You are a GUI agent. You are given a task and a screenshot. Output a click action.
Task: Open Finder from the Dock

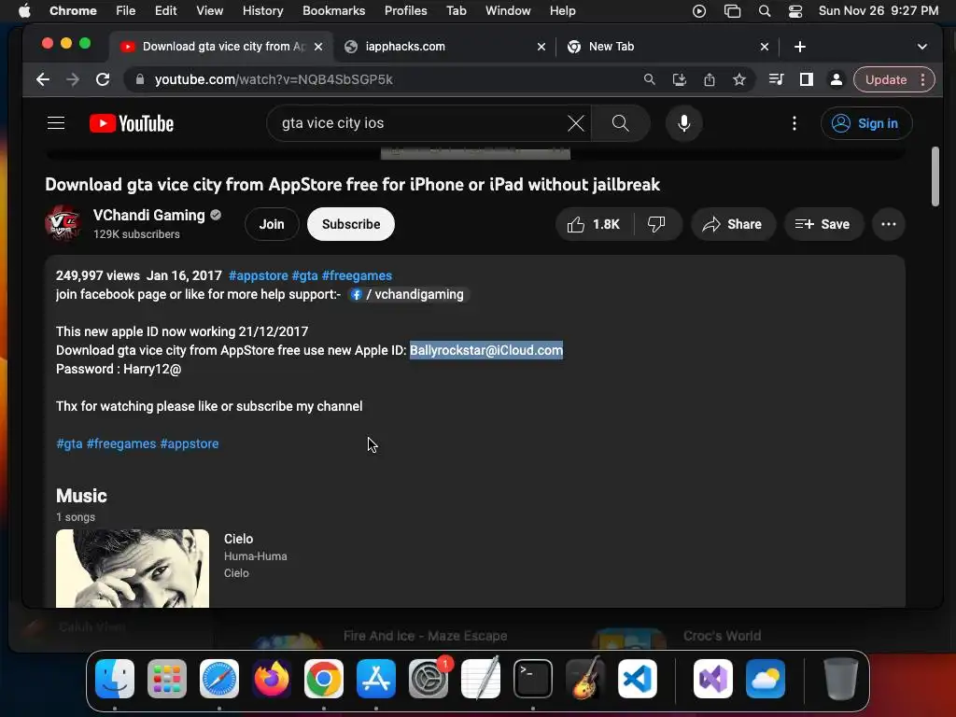(115, 678)
